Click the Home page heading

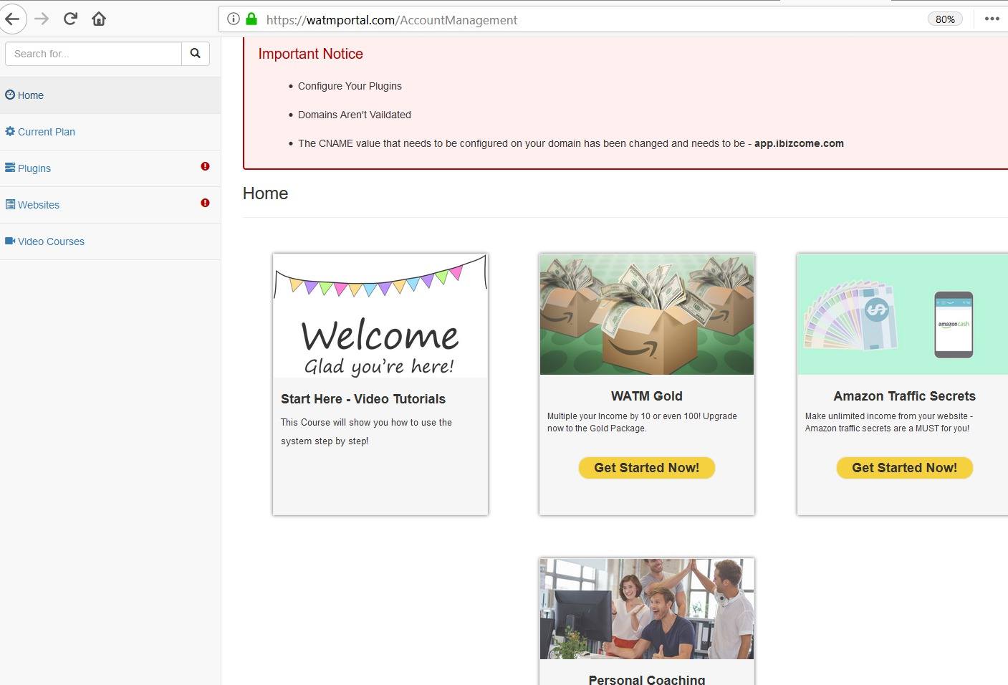pyautogui.click(x=265, y=193)
